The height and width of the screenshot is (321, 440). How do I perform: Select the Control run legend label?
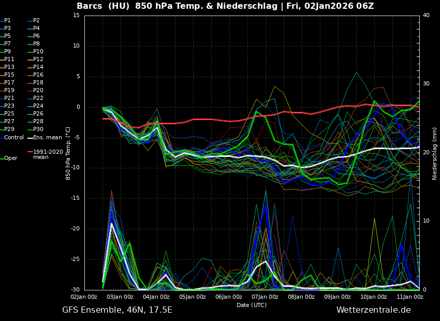point(14,137)
